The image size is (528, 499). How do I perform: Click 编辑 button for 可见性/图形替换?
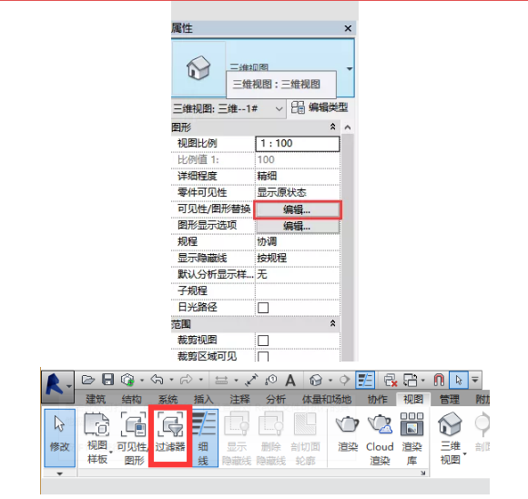(297, 210)
